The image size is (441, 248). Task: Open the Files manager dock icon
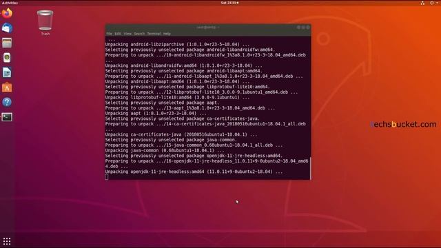[x=7, y=43]
